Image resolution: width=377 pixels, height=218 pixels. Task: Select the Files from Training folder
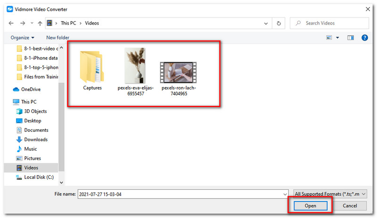click(38, 77)
